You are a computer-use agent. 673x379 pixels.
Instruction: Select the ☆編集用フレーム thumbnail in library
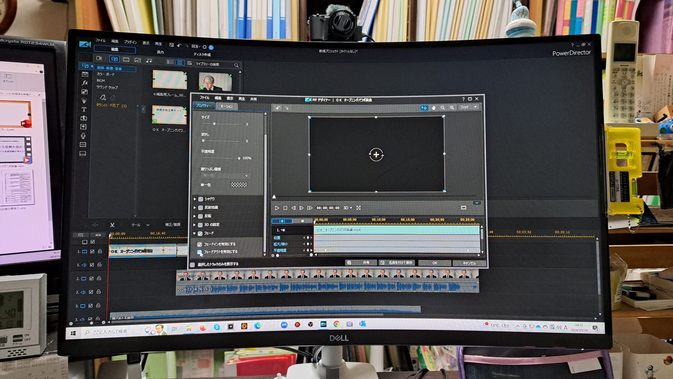[x=170, y=79]
